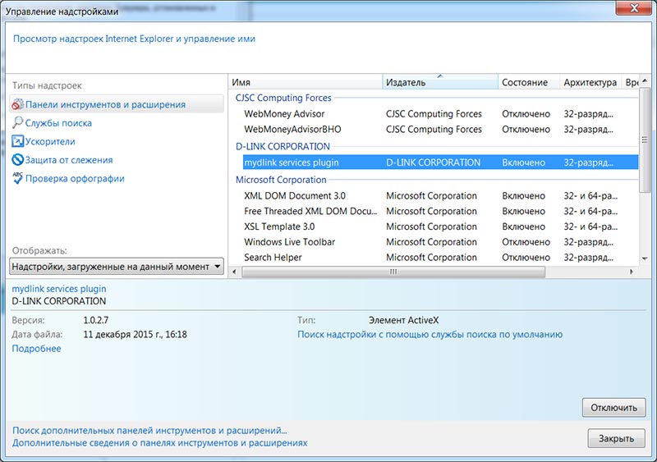Screen dimensions: 657x462
Task: Collapse the D-LINK CORPORATION group header
Action: coord(283,147)
